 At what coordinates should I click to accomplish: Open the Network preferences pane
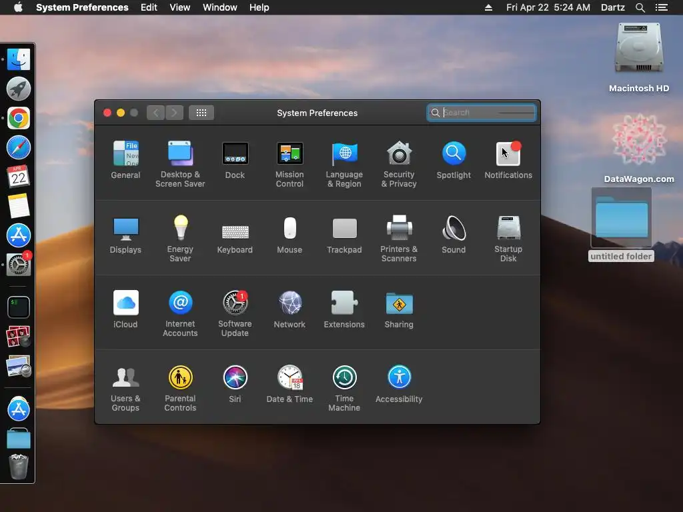[289, 309]
